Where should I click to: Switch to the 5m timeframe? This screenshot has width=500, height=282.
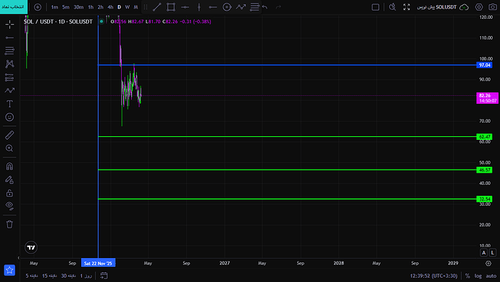(66, 7)
